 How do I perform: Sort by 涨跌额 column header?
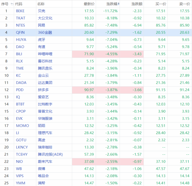(x=137, y=4)
